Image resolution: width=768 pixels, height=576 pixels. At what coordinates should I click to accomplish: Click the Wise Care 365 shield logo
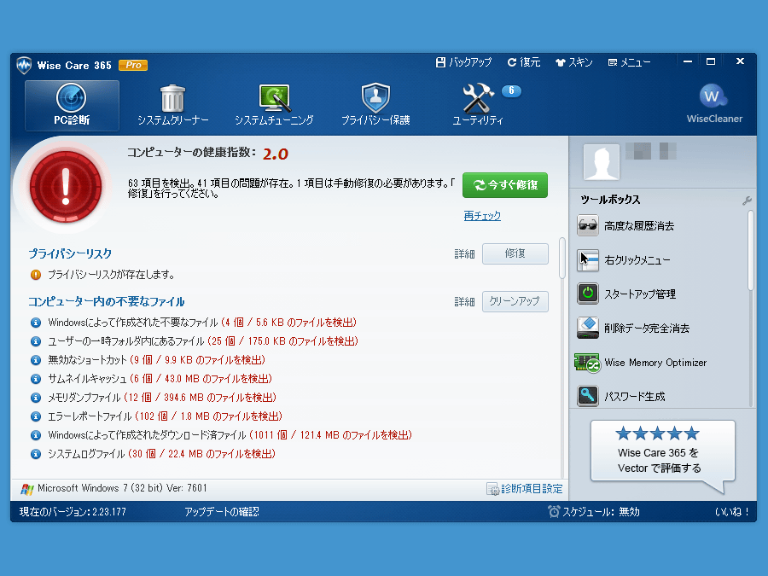[x=24, y=65]
